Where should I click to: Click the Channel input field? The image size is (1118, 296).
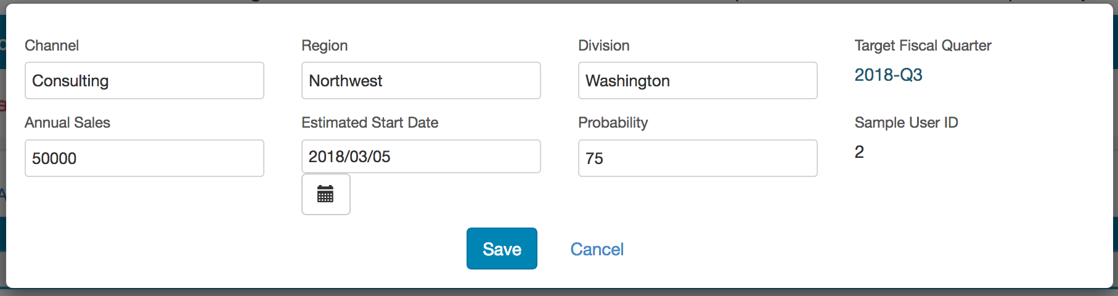click(x=144, y=81)
